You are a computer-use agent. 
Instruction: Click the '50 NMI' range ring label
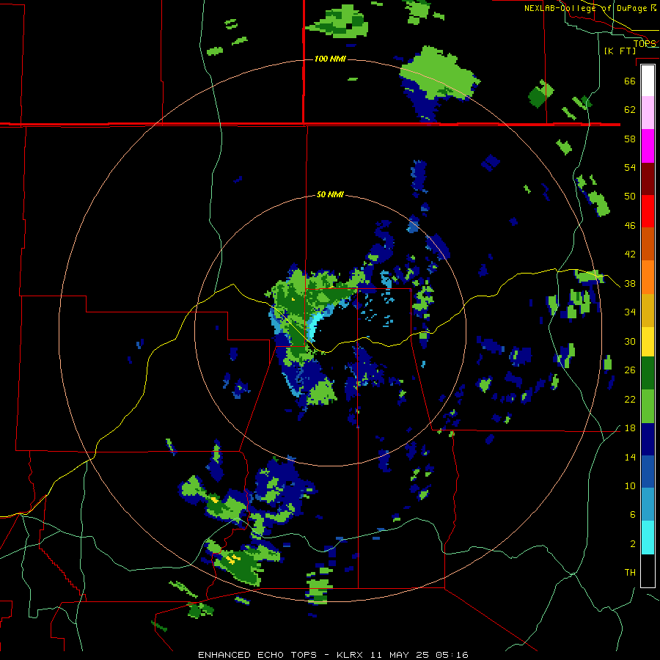click(331, 194)
